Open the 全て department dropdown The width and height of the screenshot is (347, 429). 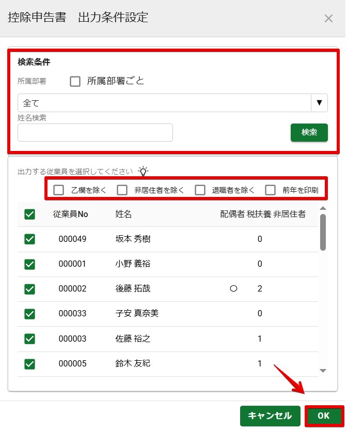[x=172, y=103]
